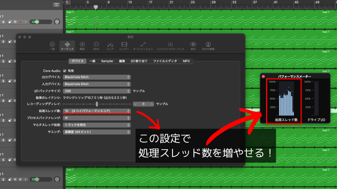Image resolution: width=337 pixels, height=189 pixels.
Task: Switch to the MP3 tab
Action: click(186, 61)
